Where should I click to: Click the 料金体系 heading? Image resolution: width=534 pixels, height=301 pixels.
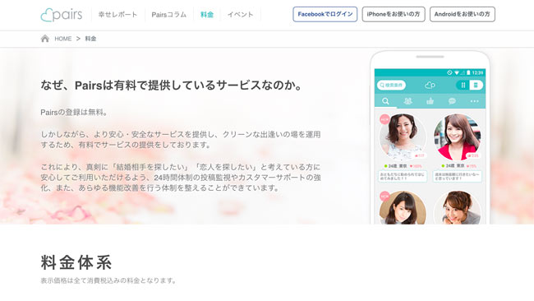(76, 262)
